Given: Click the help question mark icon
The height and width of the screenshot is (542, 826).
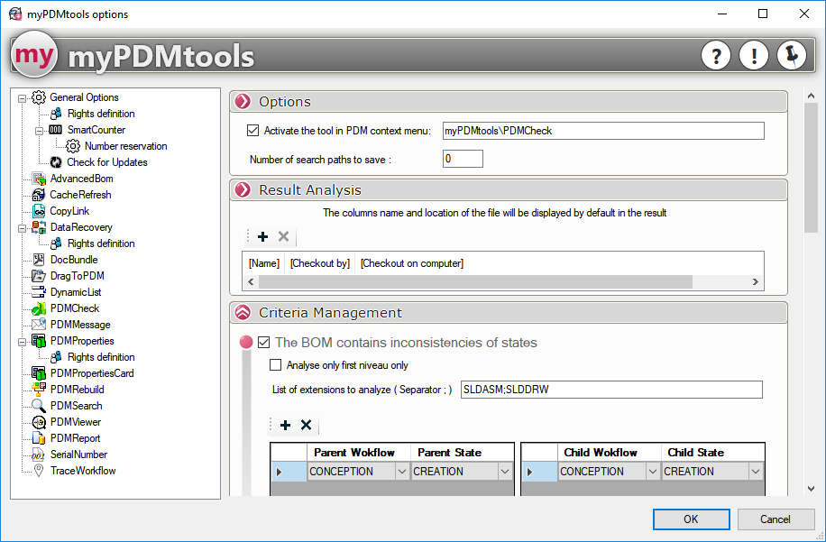Looking at the screenshot, I should (716, 56).
